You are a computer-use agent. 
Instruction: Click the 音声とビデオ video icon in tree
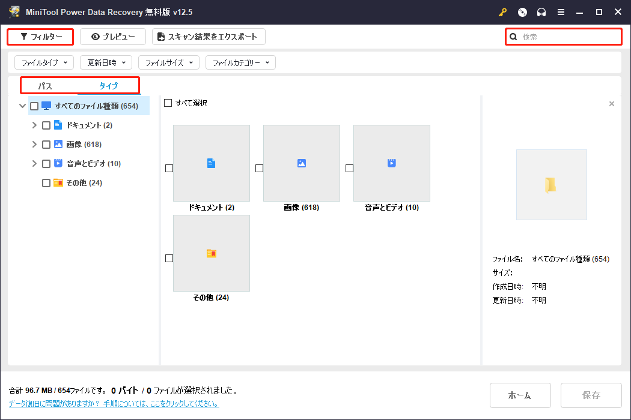(x=58, y=163)
